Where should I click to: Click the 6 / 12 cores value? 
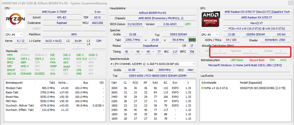click(x=21, y=41)
